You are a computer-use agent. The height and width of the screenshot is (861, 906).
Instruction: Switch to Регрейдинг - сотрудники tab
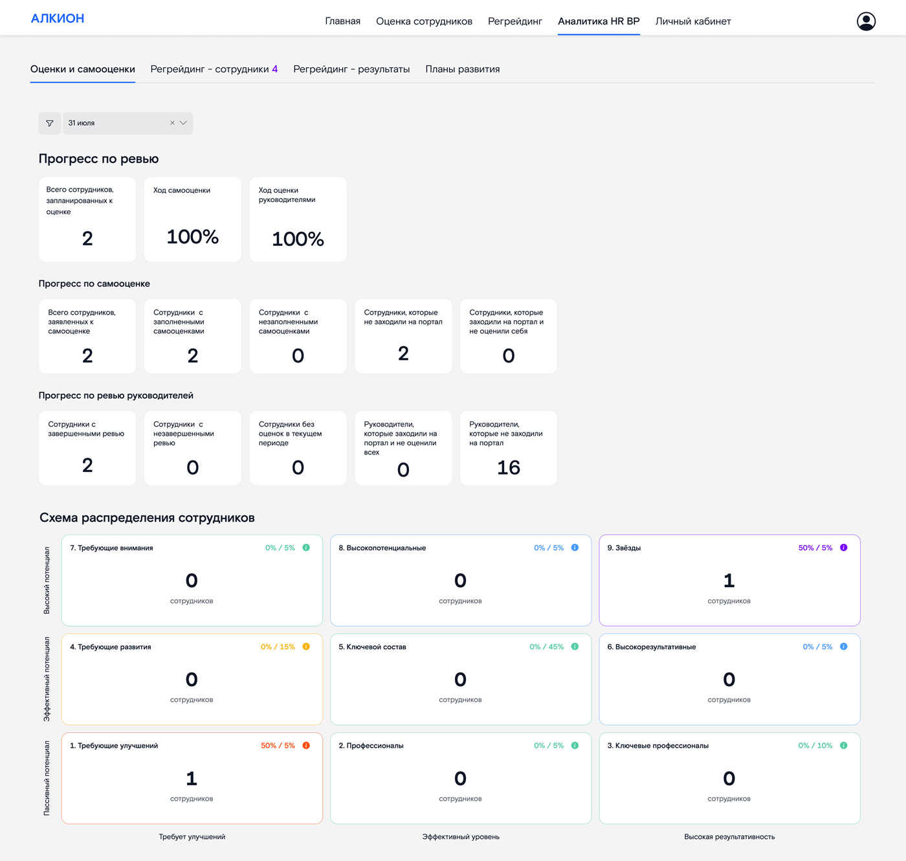click(214, 69)
